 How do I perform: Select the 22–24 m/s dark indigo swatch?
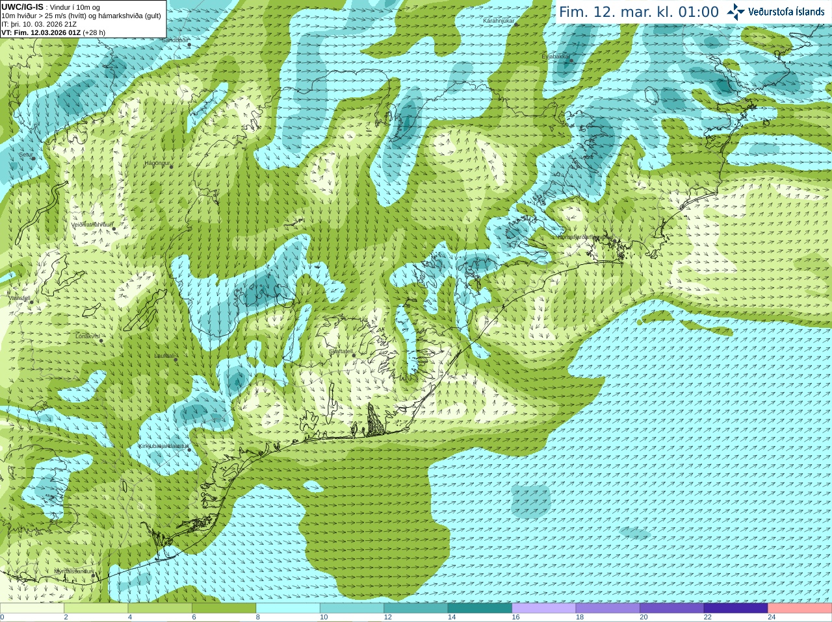click(736, 608)
